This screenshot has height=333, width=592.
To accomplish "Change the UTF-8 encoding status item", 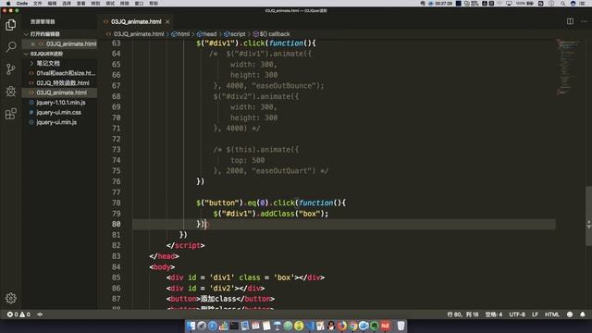I will coord(517,314).
